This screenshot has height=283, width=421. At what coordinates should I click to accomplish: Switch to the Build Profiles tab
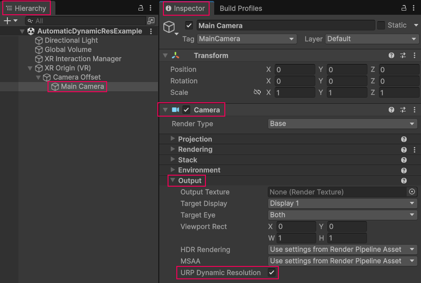click(x=241, y=8)
